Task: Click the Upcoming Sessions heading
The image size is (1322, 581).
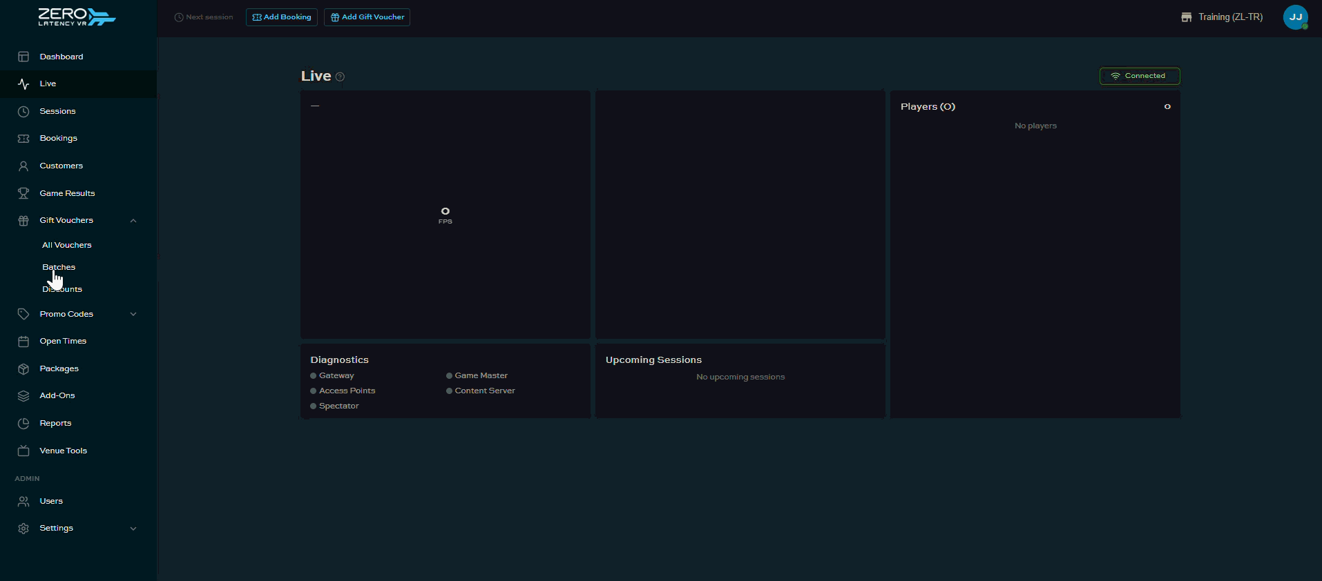Action: click(653, 360)
